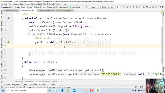Open Run Anything icon next to Project Structure

pyautogui.click(x=147, y=7)
